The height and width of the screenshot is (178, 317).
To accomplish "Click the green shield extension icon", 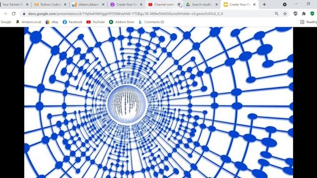I will pos(312,14).
